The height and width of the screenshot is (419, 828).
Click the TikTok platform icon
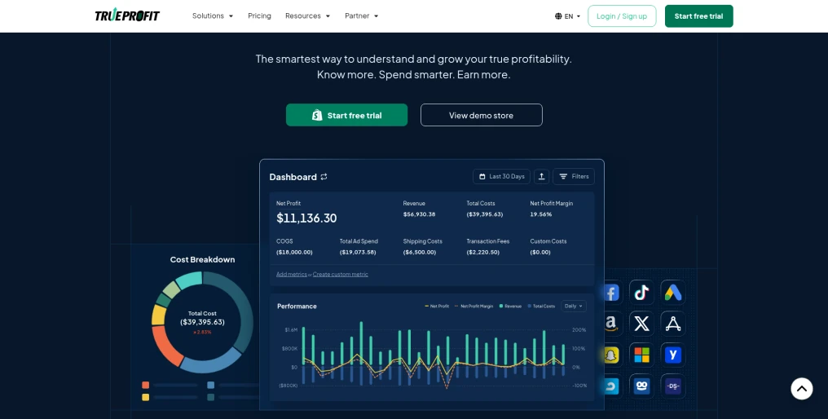641,292
